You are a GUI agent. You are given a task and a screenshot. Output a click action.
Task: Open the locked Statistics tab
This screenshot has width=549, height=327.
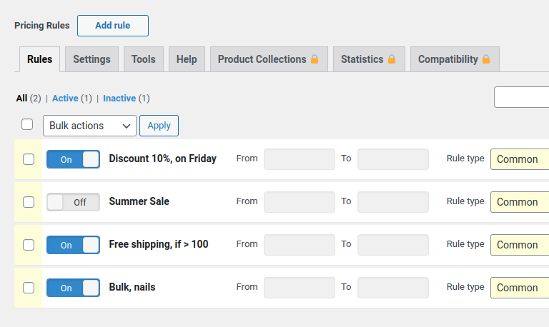(x=368, y=59)
